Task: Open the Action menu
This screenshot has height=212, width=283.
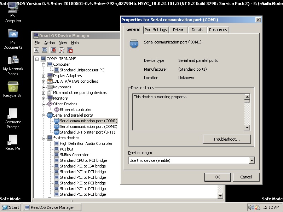Action: click(50, 43)
